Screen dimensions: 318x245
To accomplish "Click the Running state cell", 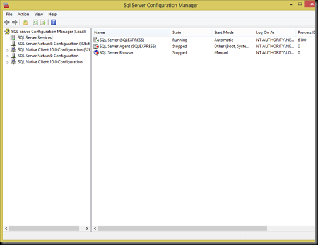I will tap(180, 40).
